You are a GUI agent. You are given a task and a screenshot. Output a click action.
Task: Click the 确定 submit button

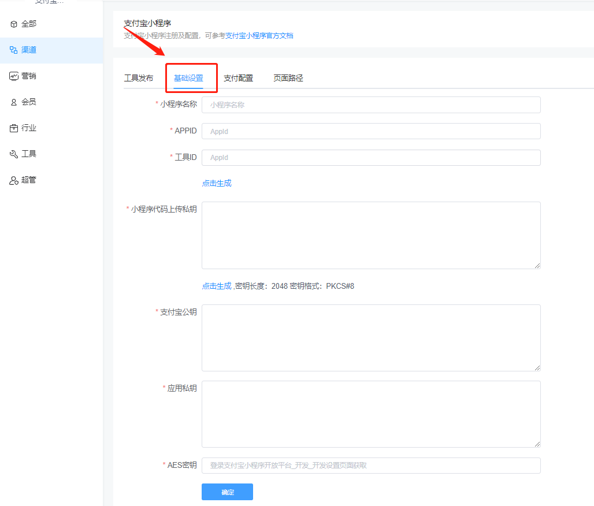coord(227,492)
